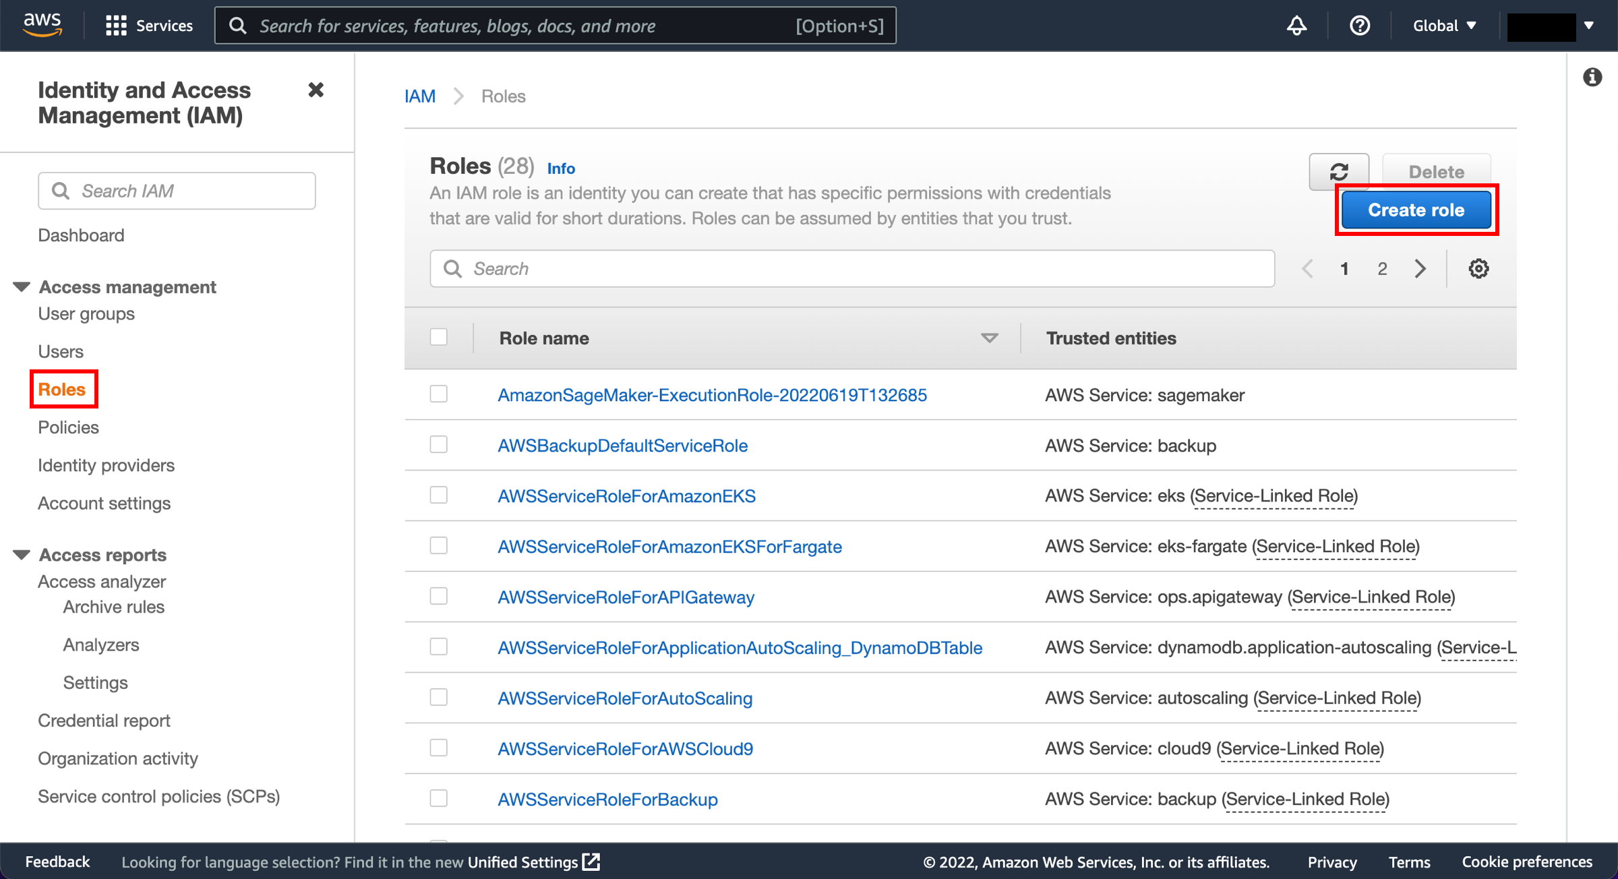This screenshot has height=879, width=1618.
Task: Open the notifications bell
Action: coord(1296,26)
